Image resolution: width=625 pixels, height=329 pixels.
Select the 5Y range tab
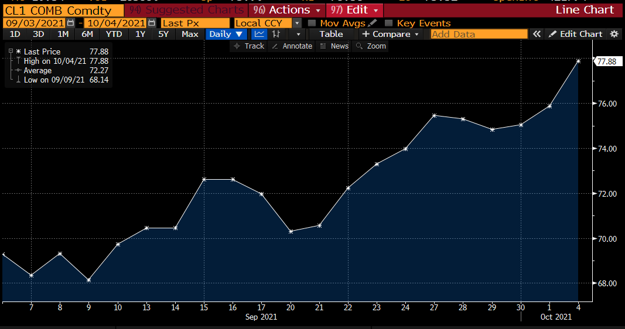[x=163, y=35]
